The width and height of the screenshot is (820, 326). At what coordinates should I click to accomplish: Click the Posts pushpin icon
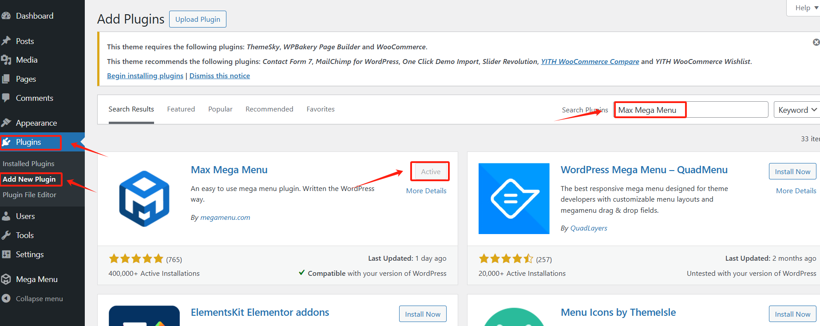click(x=6, y=41)
